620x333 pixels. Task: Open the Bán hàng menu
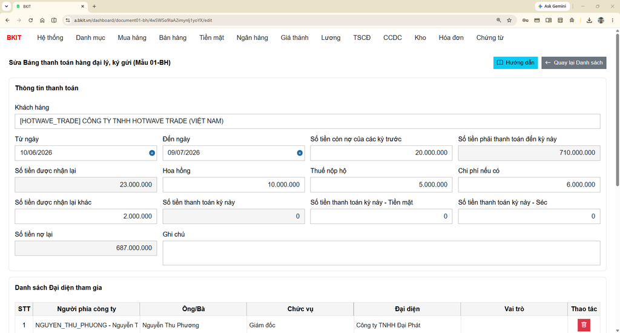coord(173,38)
